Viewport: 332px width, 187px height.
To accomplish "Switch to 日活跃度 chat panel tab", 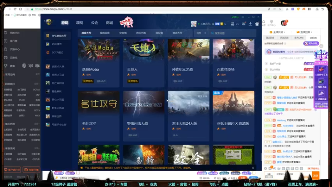I will [x=270, y=38].
